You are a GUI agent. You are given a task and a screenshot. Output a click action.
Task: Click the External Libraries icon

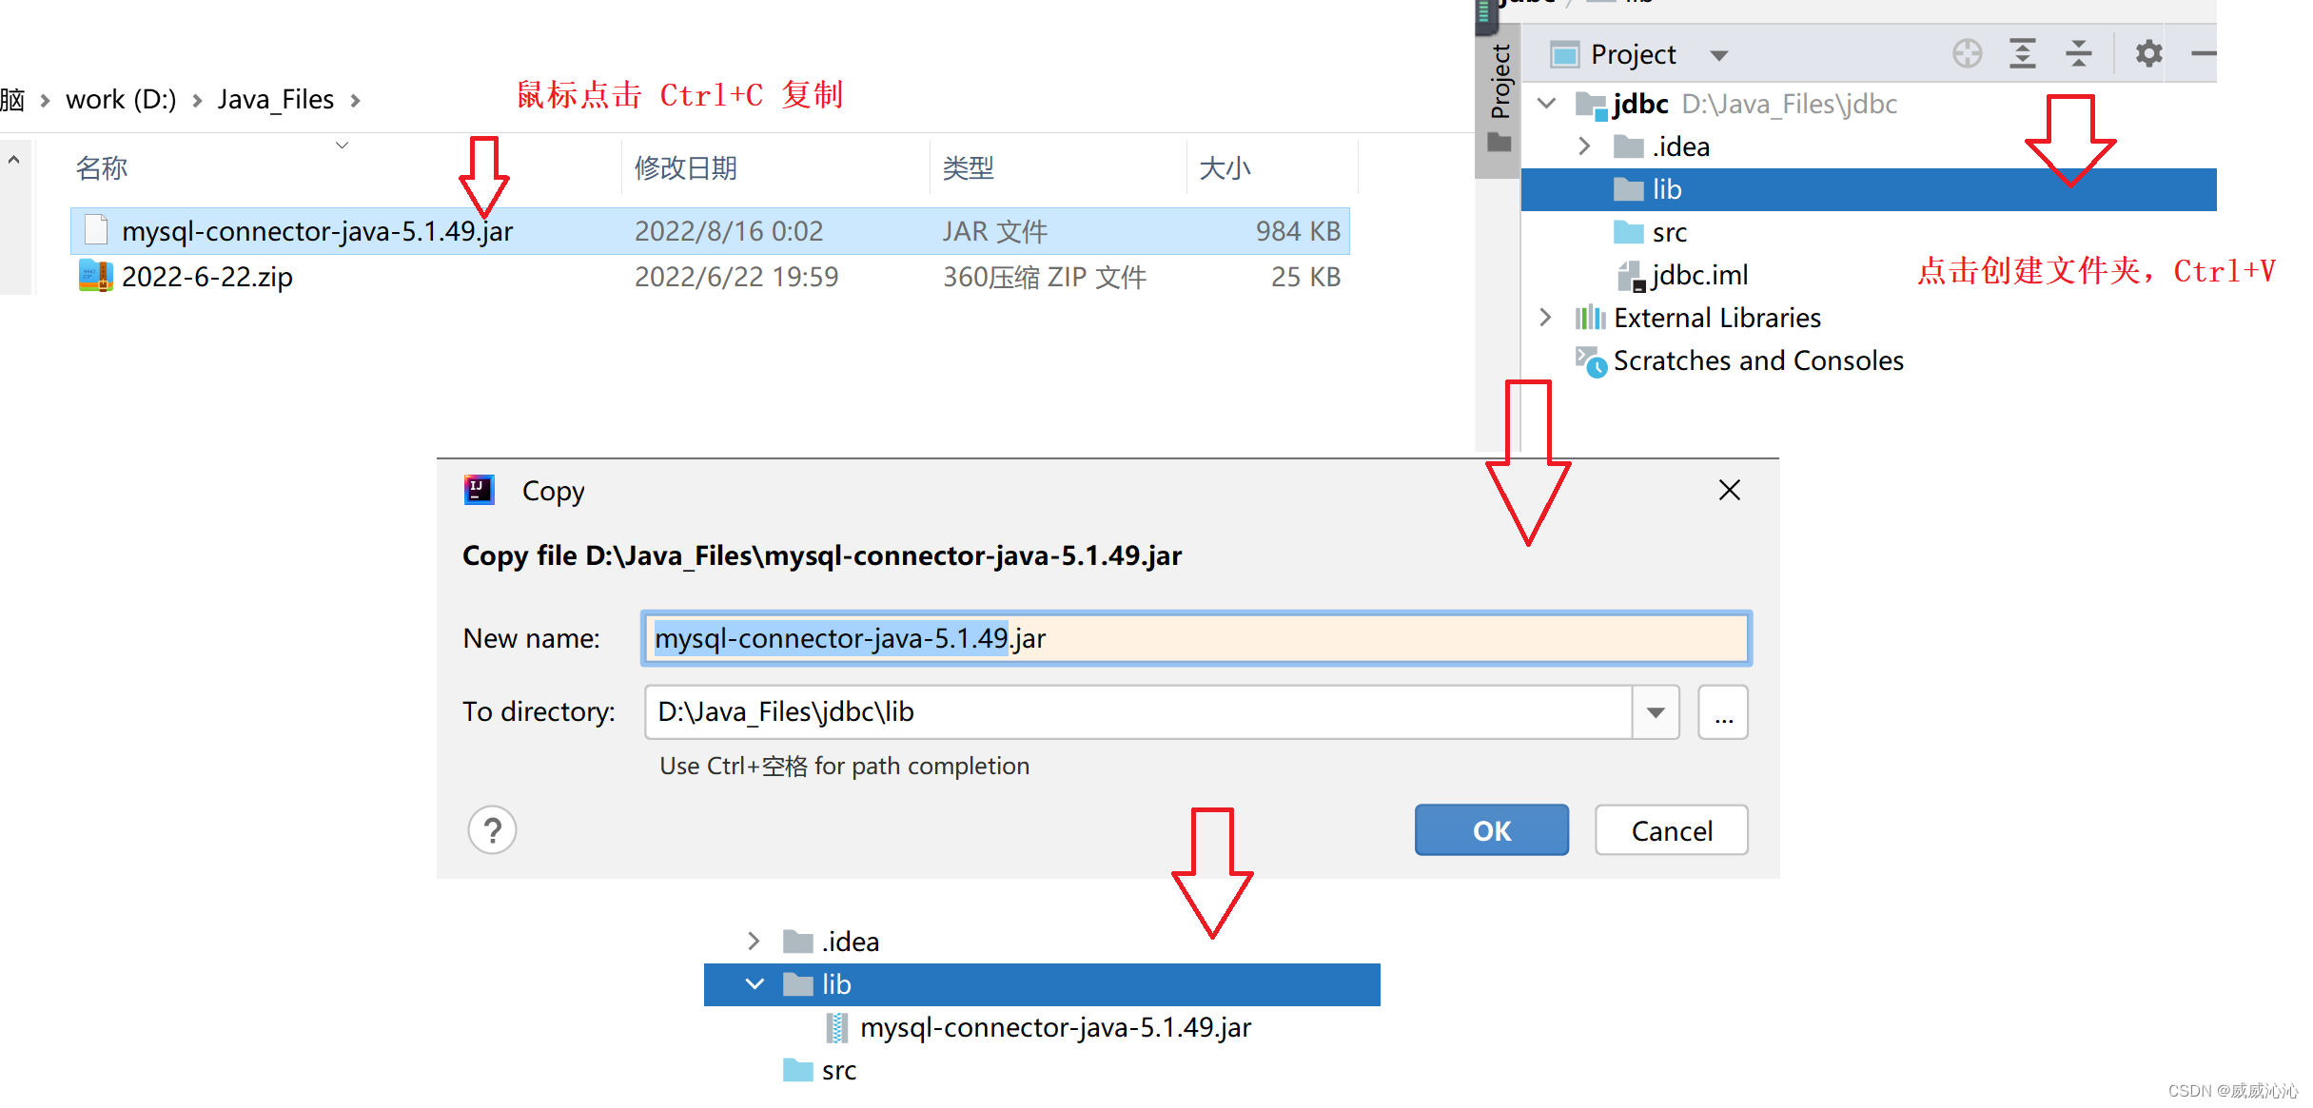1590,318
